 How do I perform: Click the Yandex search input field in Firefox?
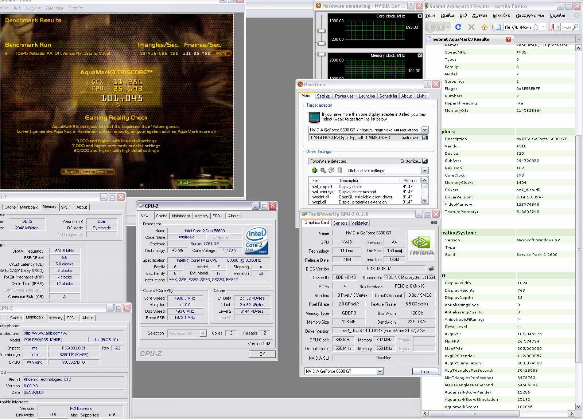(x=567, y=27)
